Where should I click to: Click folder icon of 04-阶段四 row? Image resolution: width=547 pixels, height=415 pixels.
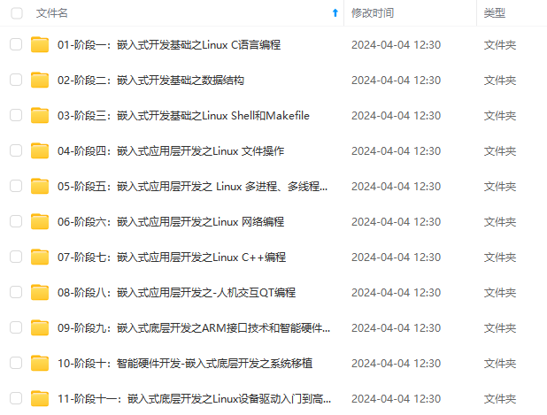click(x=40, y=150)
